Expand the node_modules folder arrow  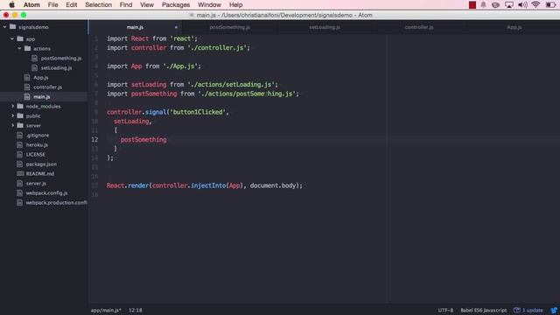click(x=13, y=106)
